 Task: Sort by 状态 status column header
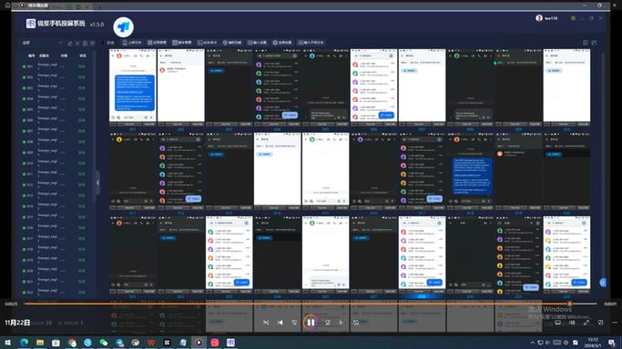point(83,55)
